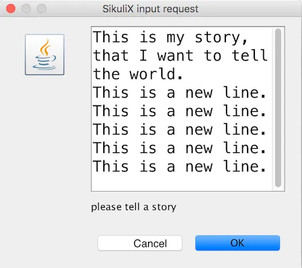Viewport: 302px width, 268px height.
Task: Dismiss the dialog with the Cancel button
Action: pyautogui.click(x=140, y=243)
